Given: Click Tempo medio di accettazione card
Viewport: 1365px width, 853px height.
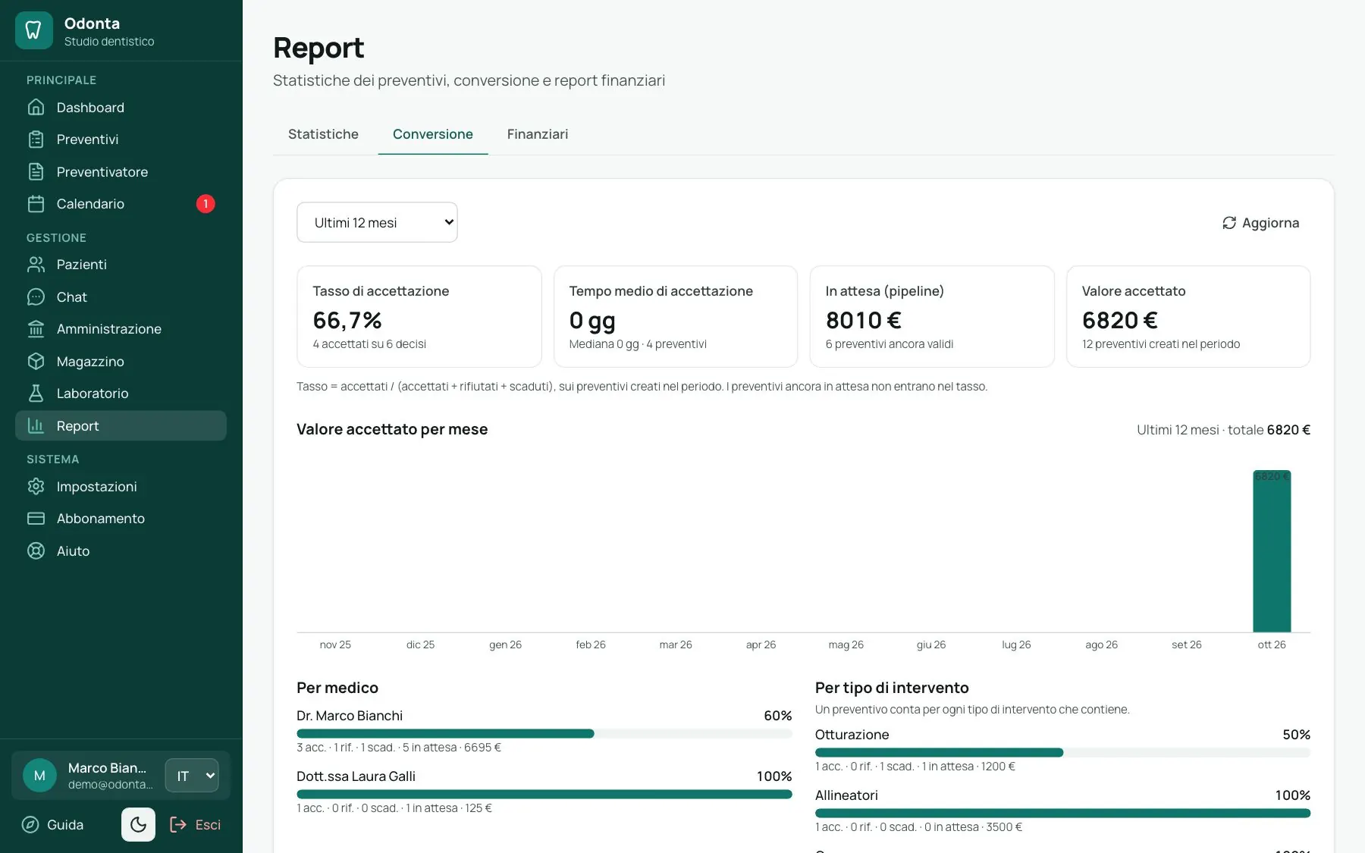Looking at the screenshot, I should 676,317.
